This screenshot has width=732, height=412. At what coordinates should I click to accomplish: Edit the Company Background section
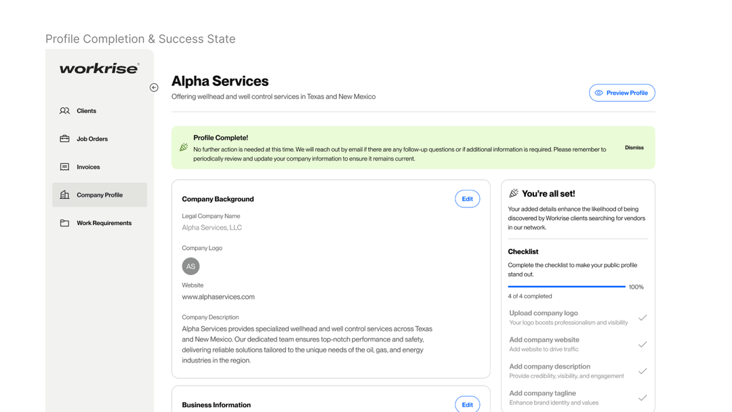tap(467, 199)
